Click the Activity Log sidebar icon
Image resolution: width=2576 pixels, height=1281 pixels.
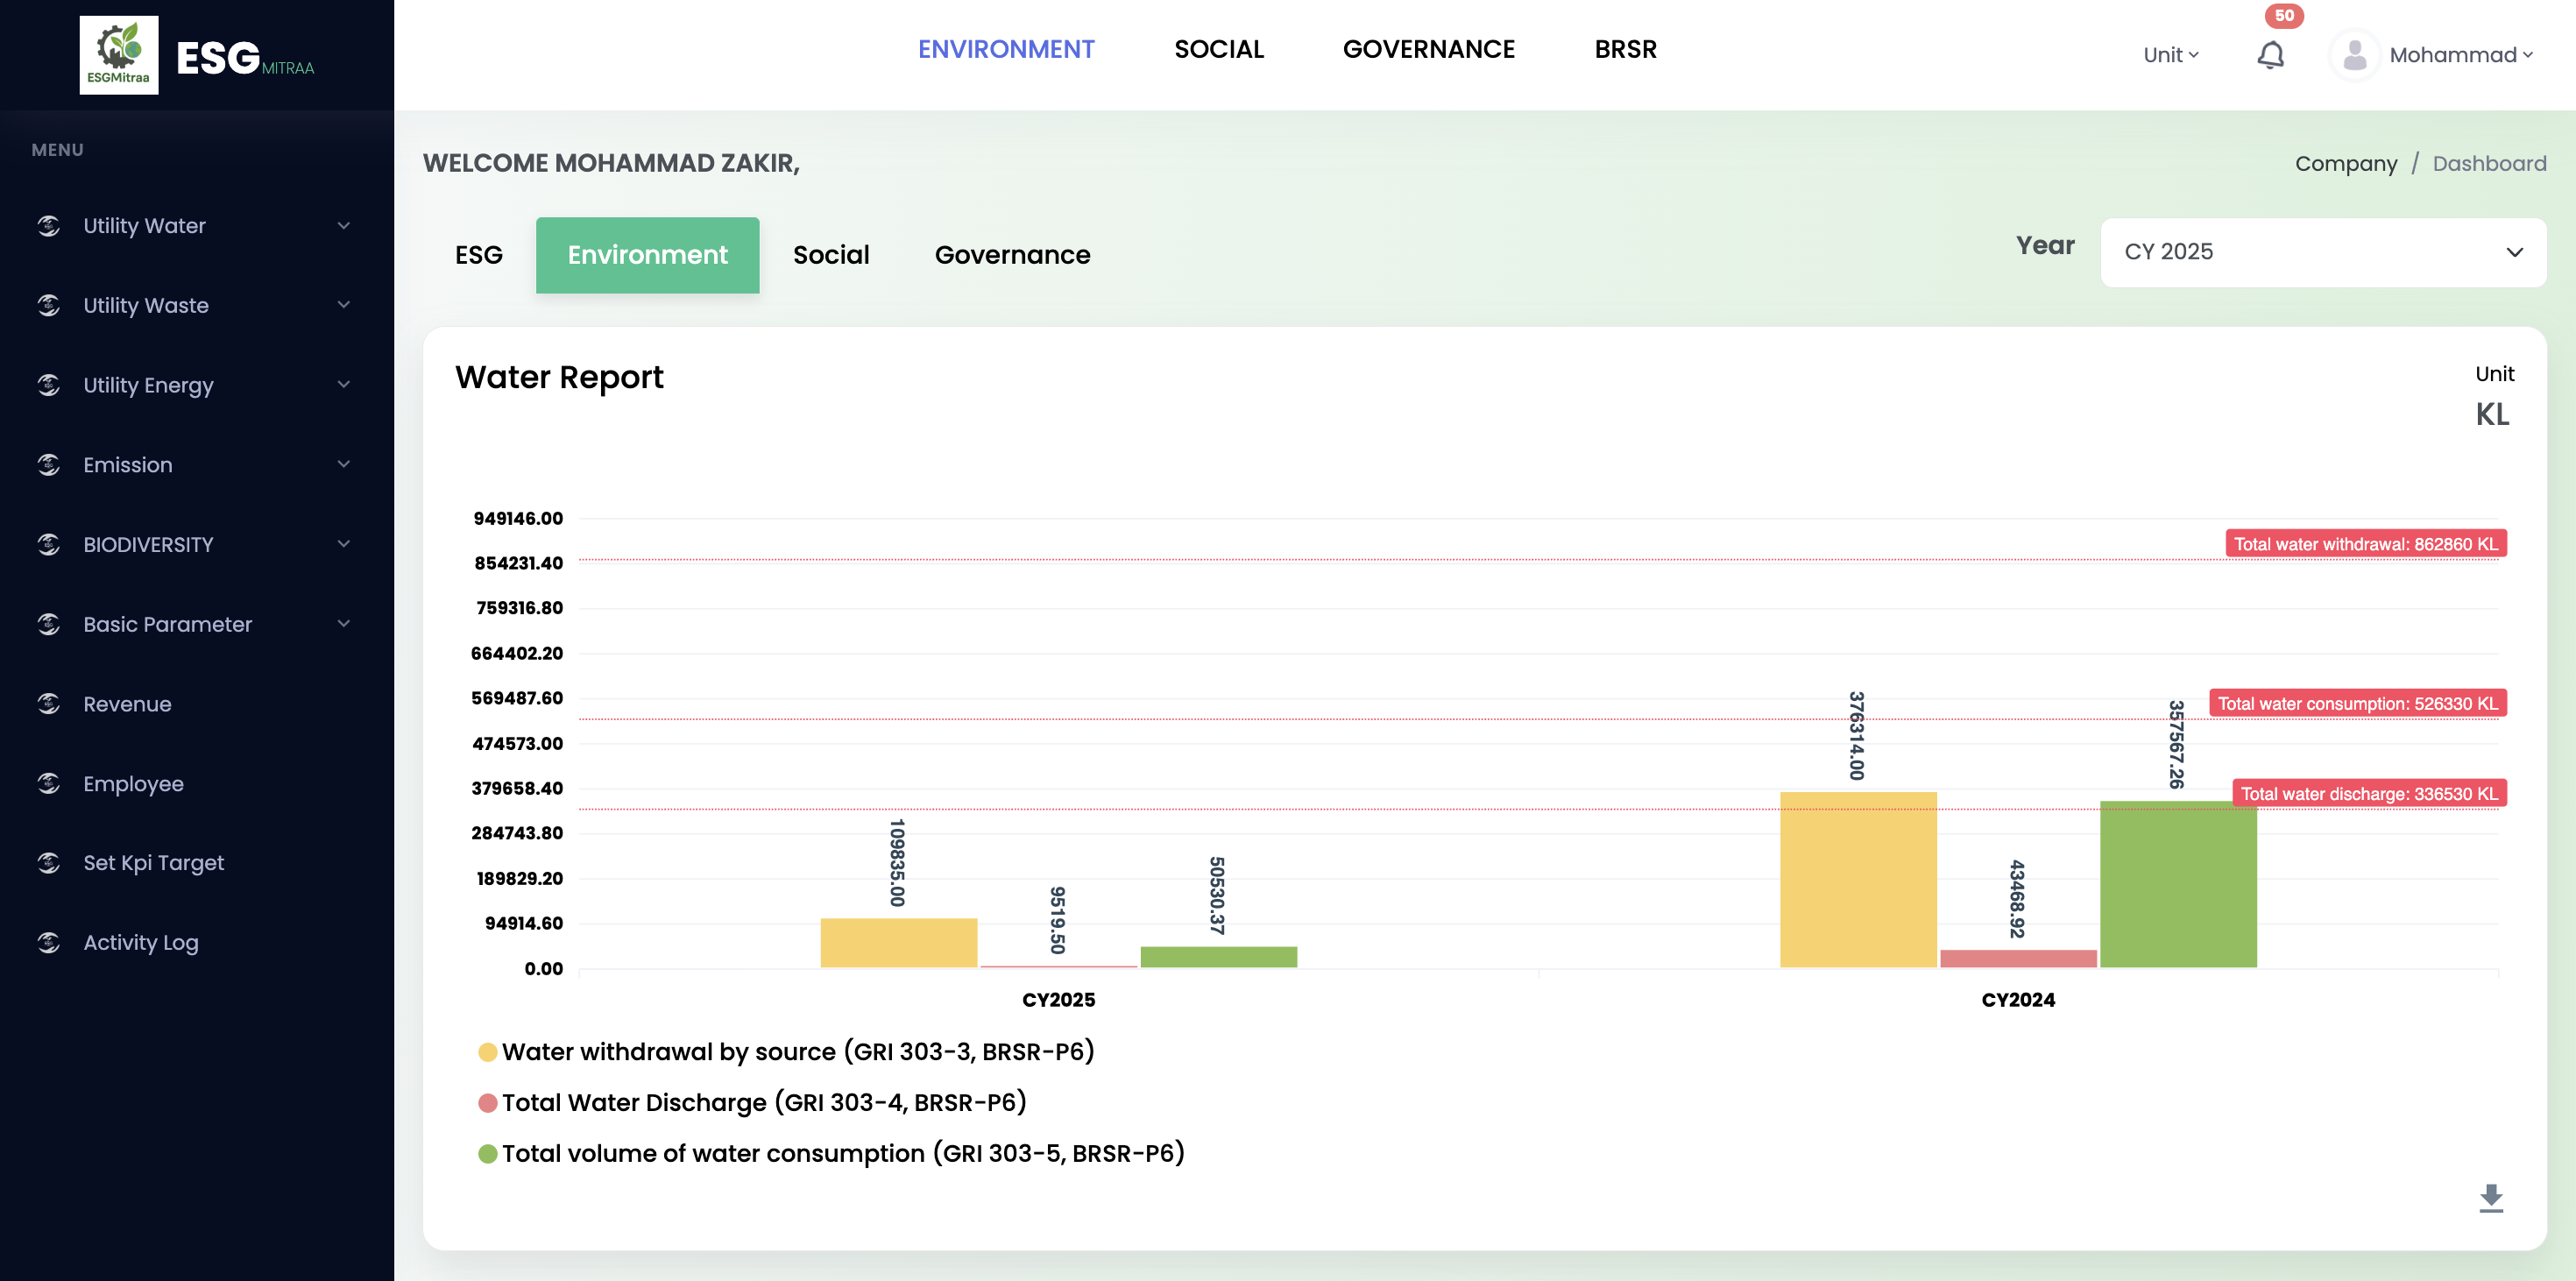49,942
